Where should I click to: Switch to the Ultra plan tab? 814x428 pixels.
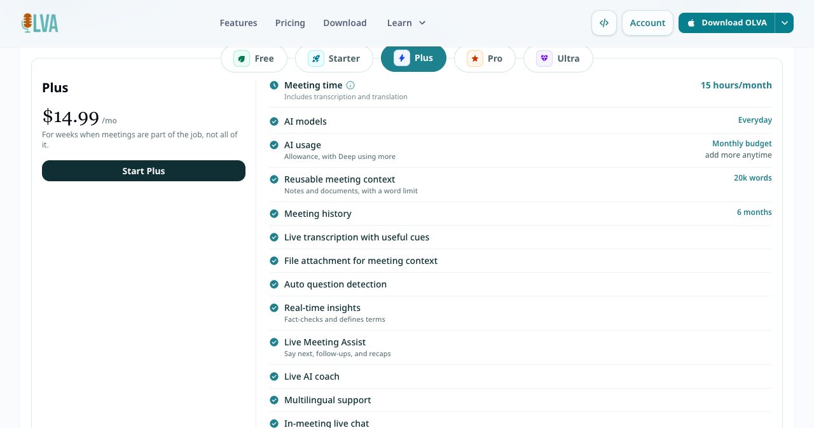558,59
